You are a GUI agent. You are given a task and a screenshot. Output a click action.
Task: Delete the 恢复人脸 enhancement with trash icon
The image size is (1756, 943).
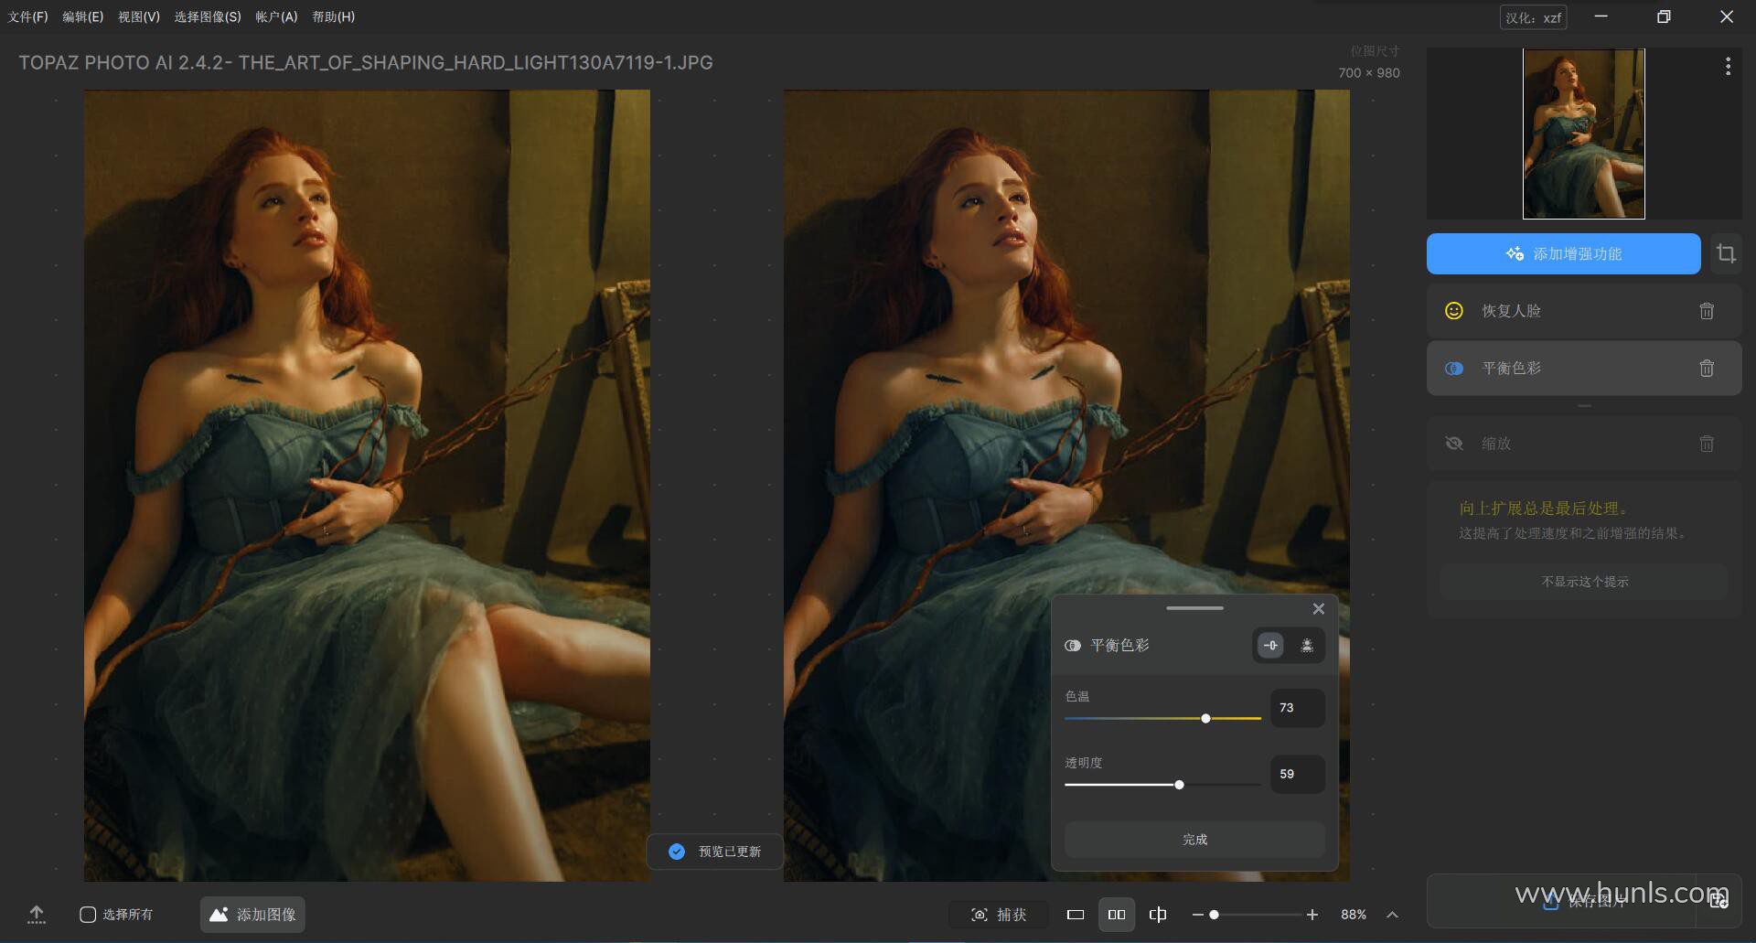1706,311
